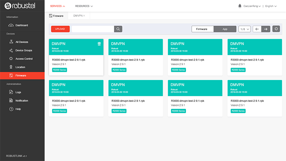Click the search magnifier button
Viewport: 286px width, 161px height.
tap(118, 29)
